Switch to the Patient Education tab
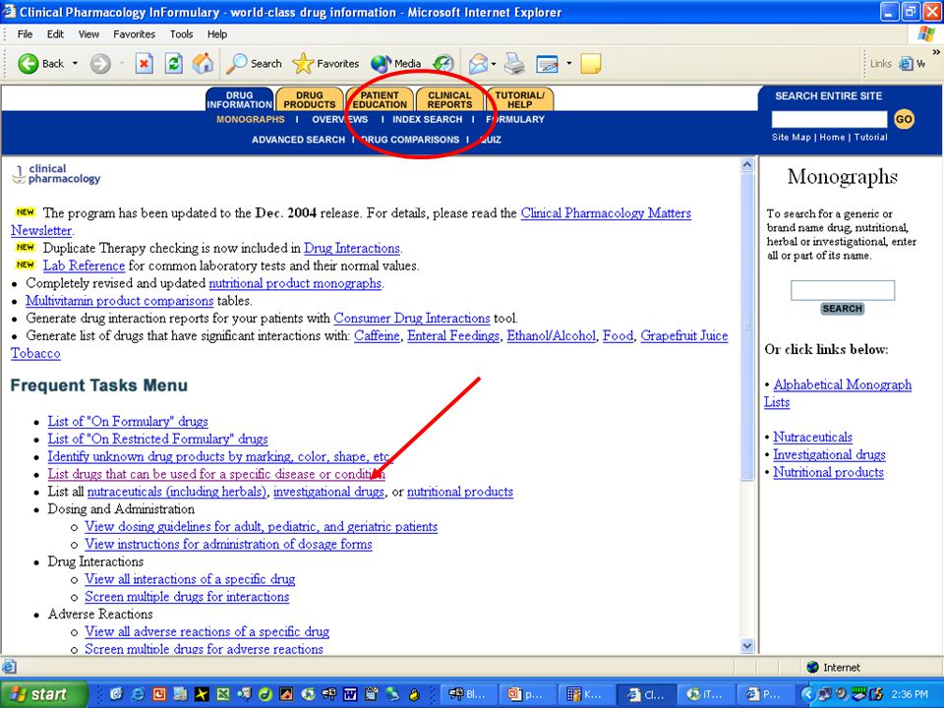The image size is (944, 708). click(380, 99)
